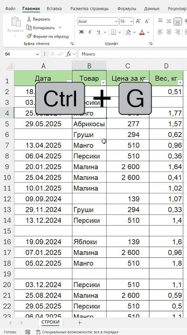187x335 pixels.
Task: Toggle Underline (Ч) formatting
Action: [99, 32]
